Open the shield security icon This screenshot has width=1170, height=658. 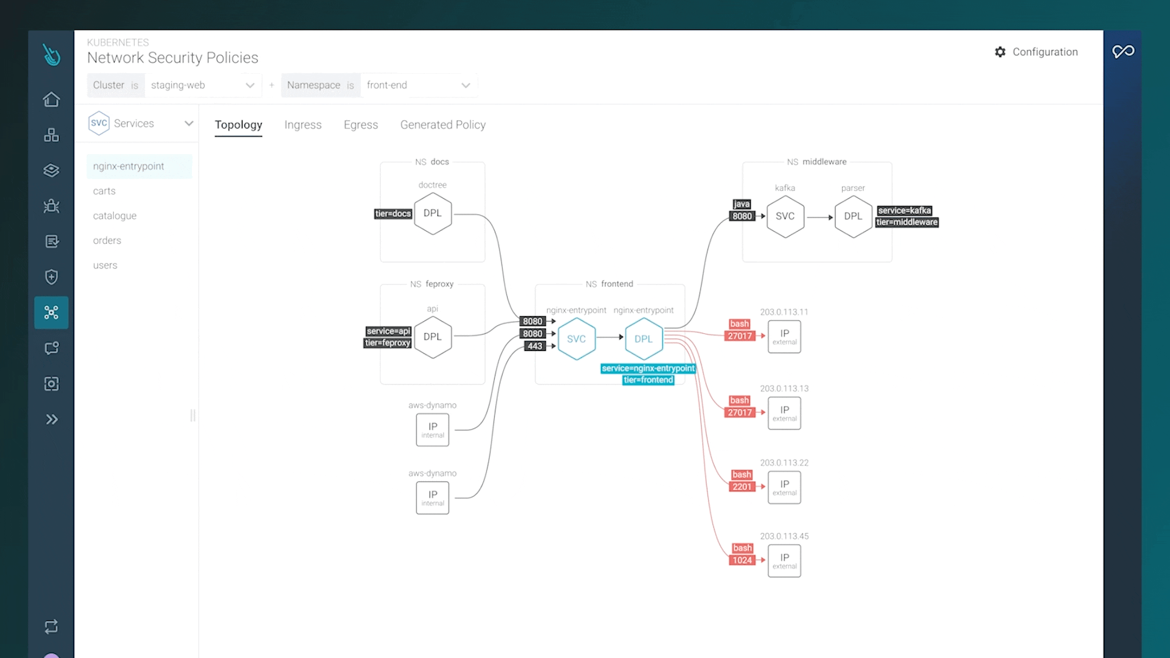pos(51,277)
